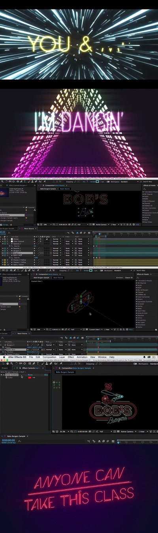The image size is (158, 533).
Task: Open the Composition menu
Action: click(x=49, y=357)
